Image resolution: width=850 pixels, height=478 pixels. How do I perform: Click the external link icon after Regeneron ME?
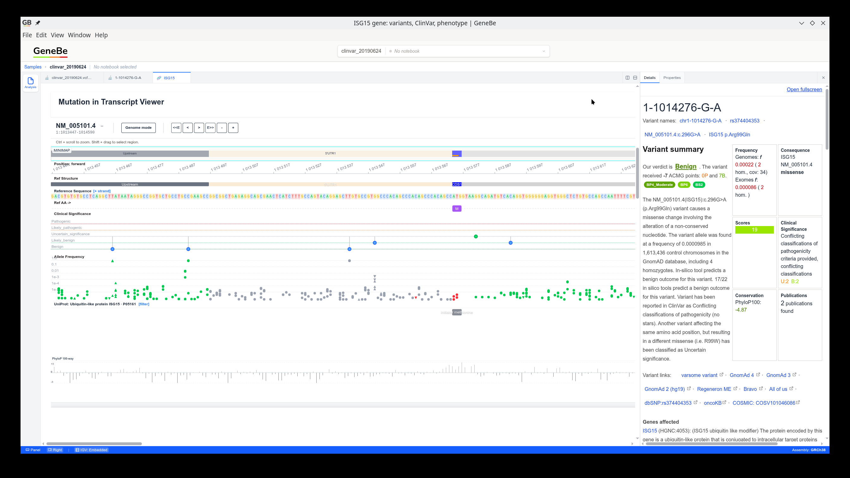pos(735,388)
